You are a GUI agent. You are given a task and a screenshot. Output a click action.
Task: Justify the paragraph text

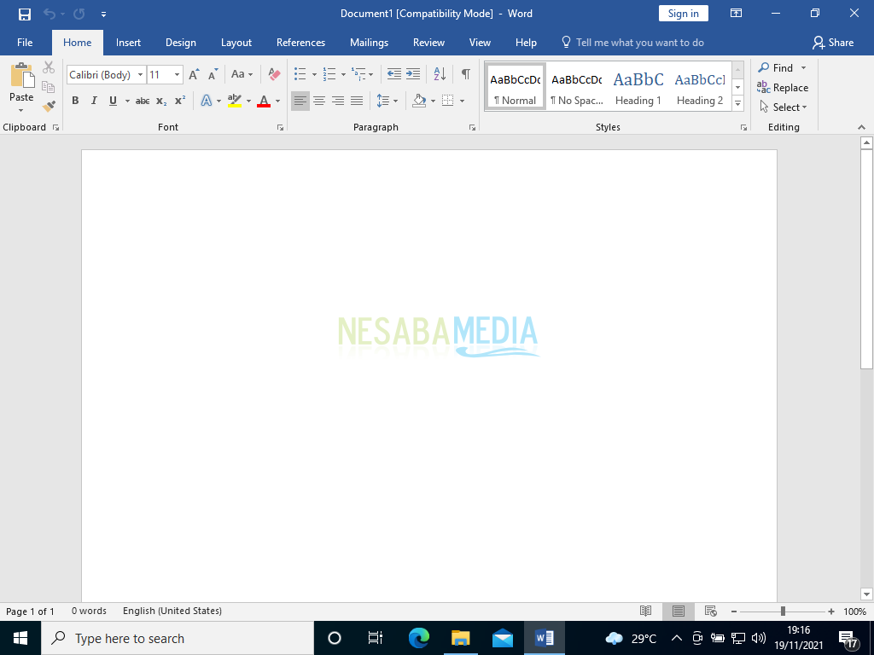357,101
